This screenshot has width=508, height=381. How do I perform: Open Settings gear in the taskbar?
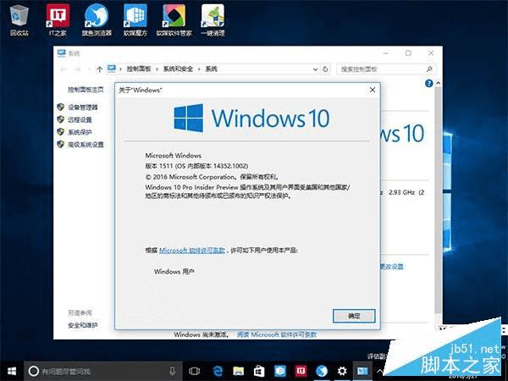tap(342, 371)
